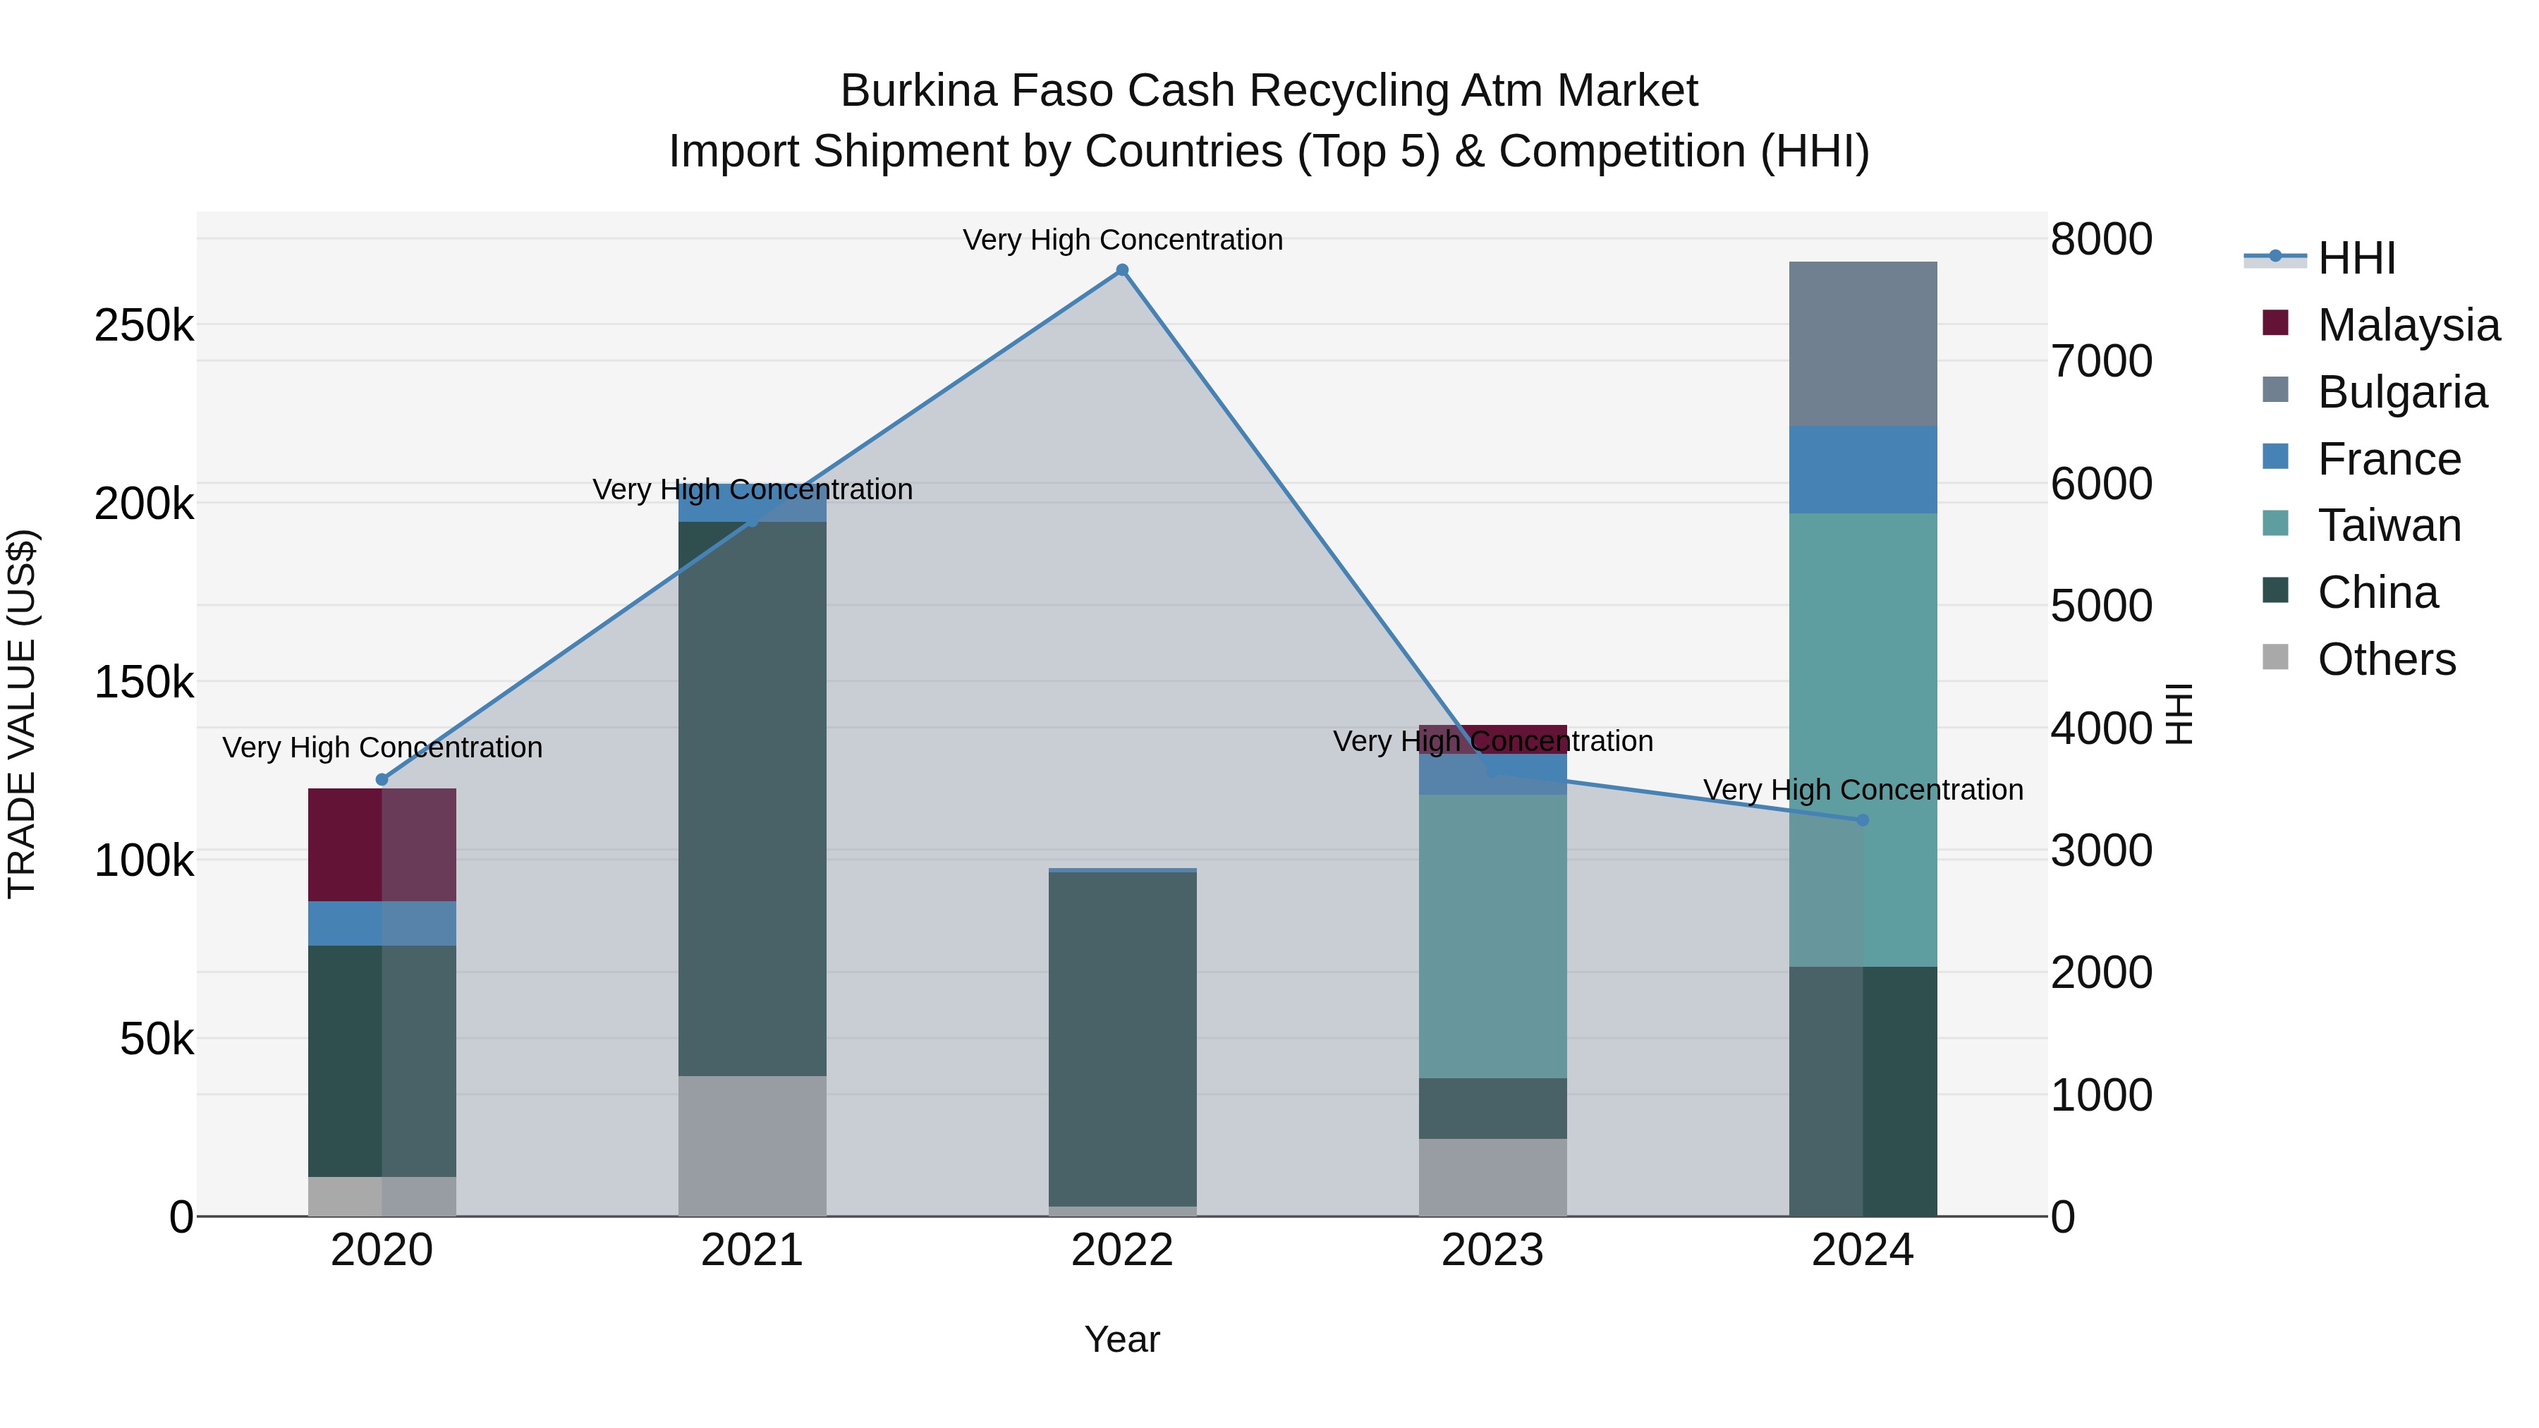Click the 2021 x-axis label
This screenshot has height=1428, width=2539.
[x=752, y=1250]
